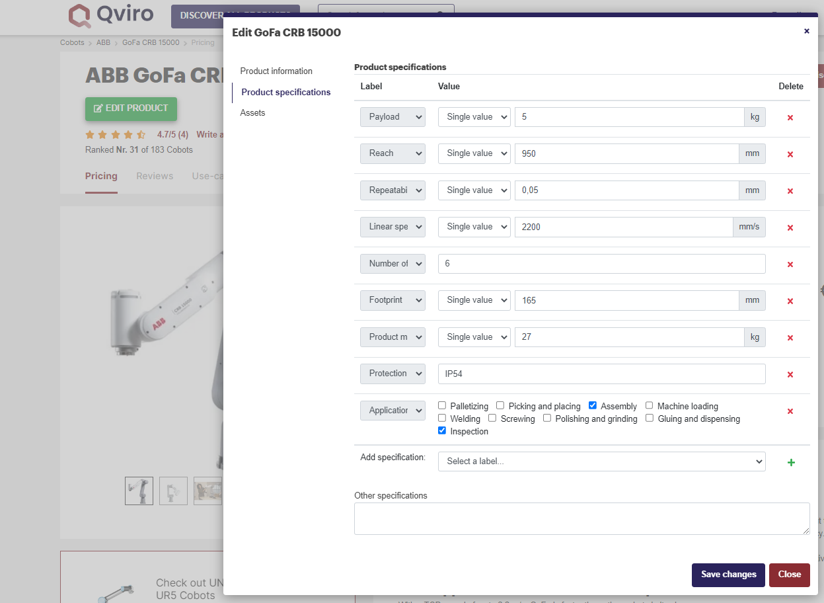
Task: Click green plus to add specification
Action: [791, 462]
